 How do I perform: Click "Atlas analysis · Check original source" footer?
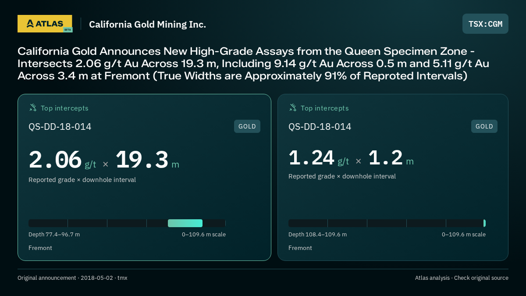tap(462, 278)
